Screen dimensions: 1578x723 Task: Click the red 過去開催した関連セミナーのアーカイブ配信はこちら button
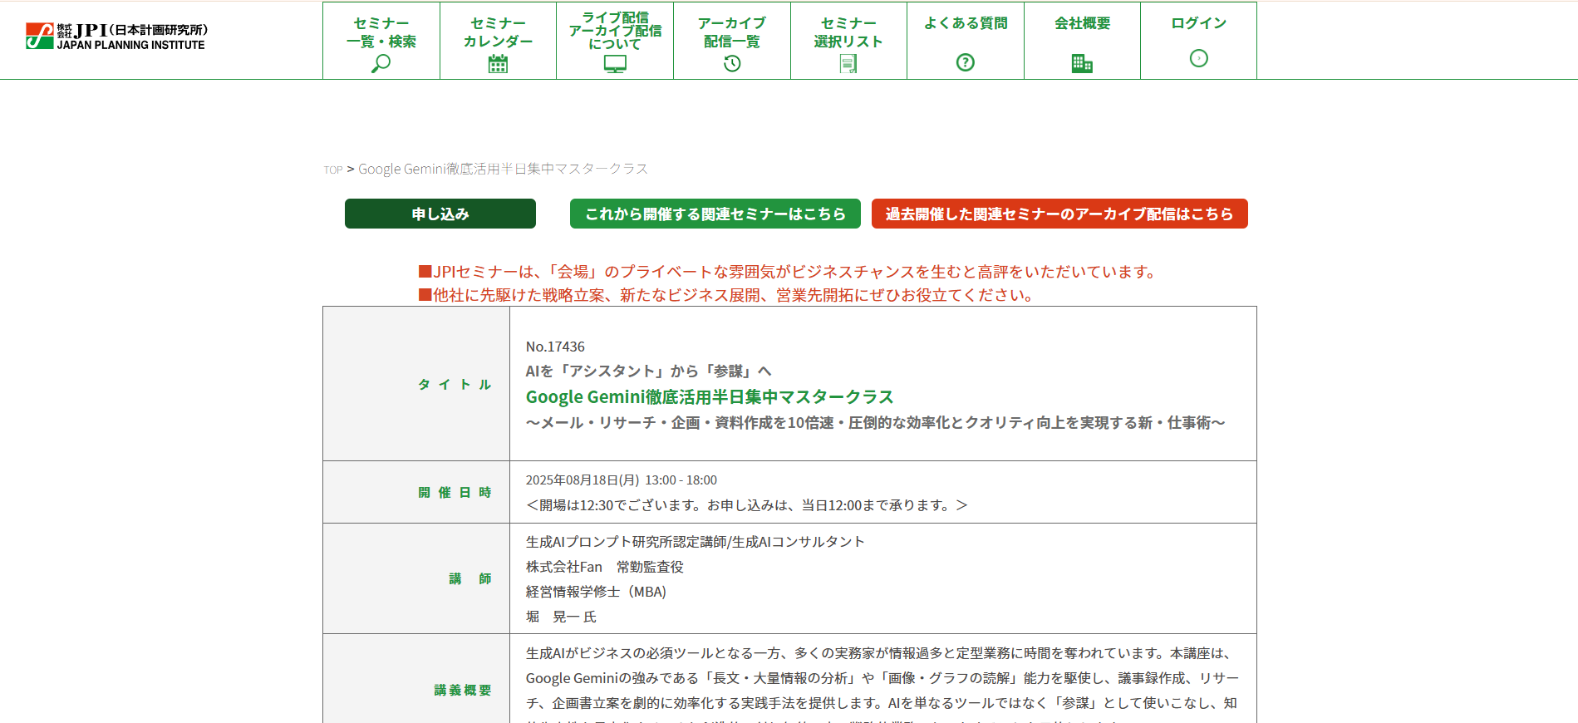point(1059,214)
